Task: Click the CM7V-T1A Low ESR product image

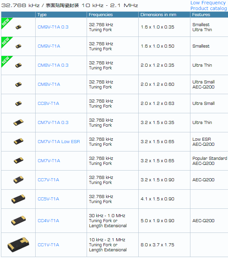Action: point(18,142)
